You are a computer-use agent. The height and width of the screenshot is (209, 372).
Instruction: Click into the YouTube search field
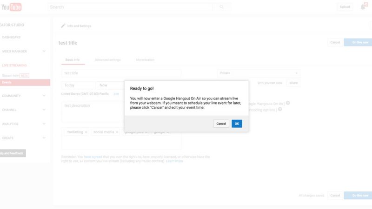(130, 7)
